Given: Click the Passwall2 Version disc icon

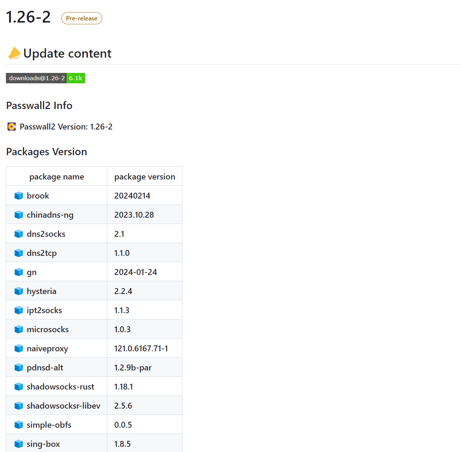Looking at the screenshot, I should [x=12, y=127].
